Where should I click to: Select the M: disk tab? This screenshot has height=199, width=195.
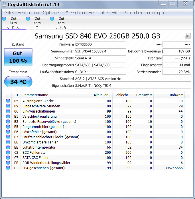[x=38, y=23]
